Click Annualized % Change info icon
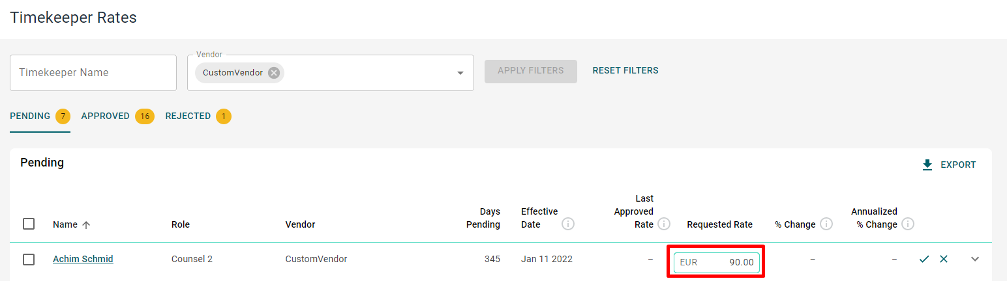Screen dimensions: 1007x281 pyautogui.click(x=908, y=224)
